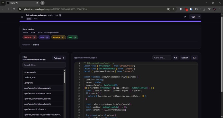Open the Explore breadcrumb

(x=36, y=45)
